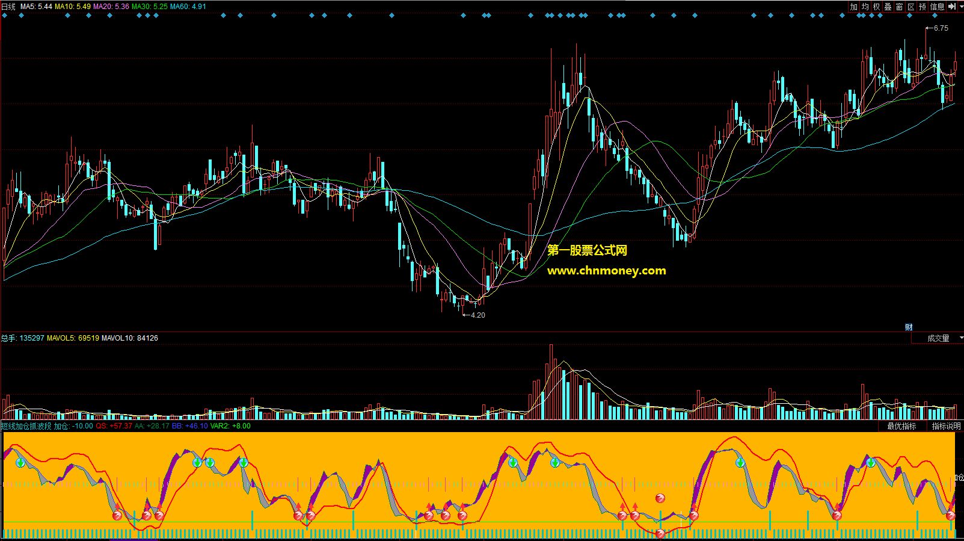Image resolution: width=964 pixels, height=541 pixels.
Task: Click the AA: +28.17 value
Action: coord(152,426)
